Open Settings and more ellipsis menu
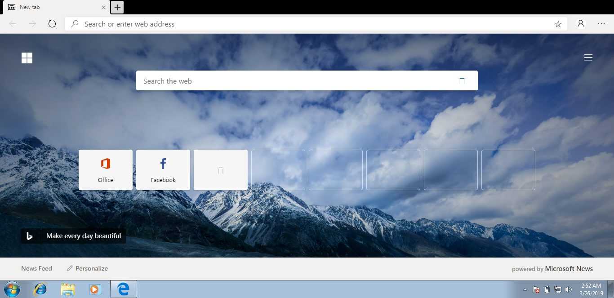The width and height of the screenshot is (614, 298). 601,24
